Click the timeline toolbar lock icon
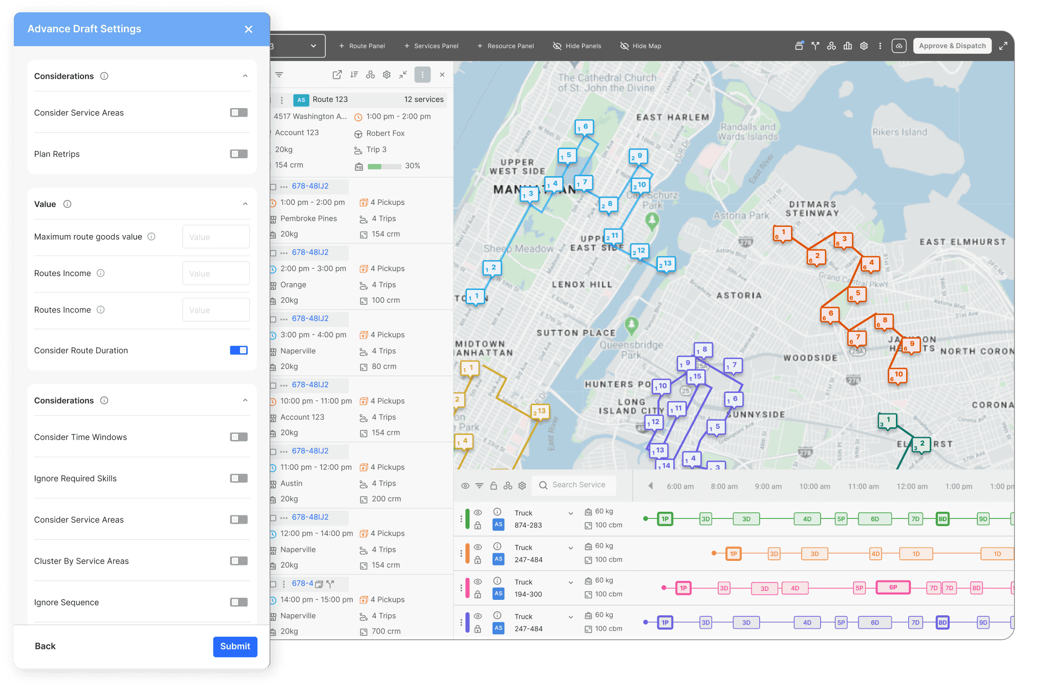 [x=494, y=486]
